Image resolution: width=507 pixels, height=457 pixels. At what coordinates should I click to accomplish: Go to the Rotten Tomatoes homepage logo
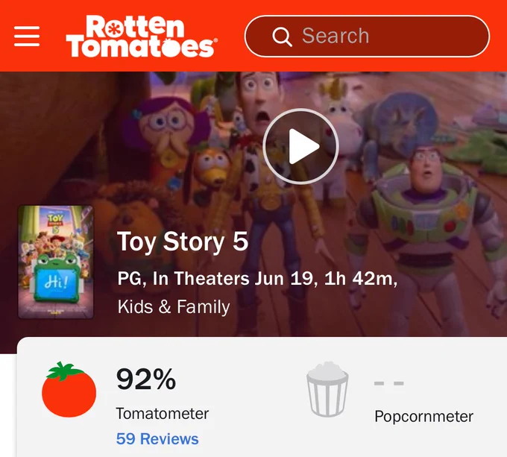[142, 37]
